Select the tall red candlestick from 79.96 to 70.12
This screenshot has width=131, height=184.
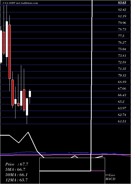[x=10, y=52]
